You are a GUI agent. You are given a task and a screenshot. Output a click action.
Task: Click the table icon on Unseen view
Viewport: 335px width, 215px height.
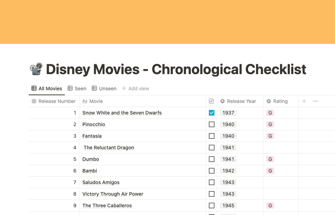(94, 89)
